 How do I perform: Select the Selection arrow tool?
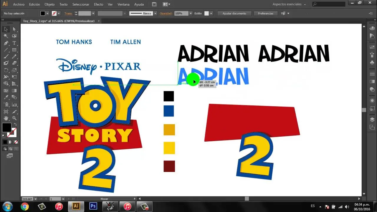[x=6, y=29]
